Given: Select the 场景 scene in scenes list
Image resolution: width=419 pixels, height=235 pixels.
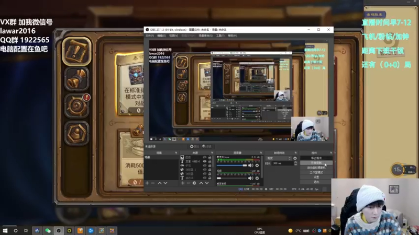Looking at the screenshot, I should 161,157.
